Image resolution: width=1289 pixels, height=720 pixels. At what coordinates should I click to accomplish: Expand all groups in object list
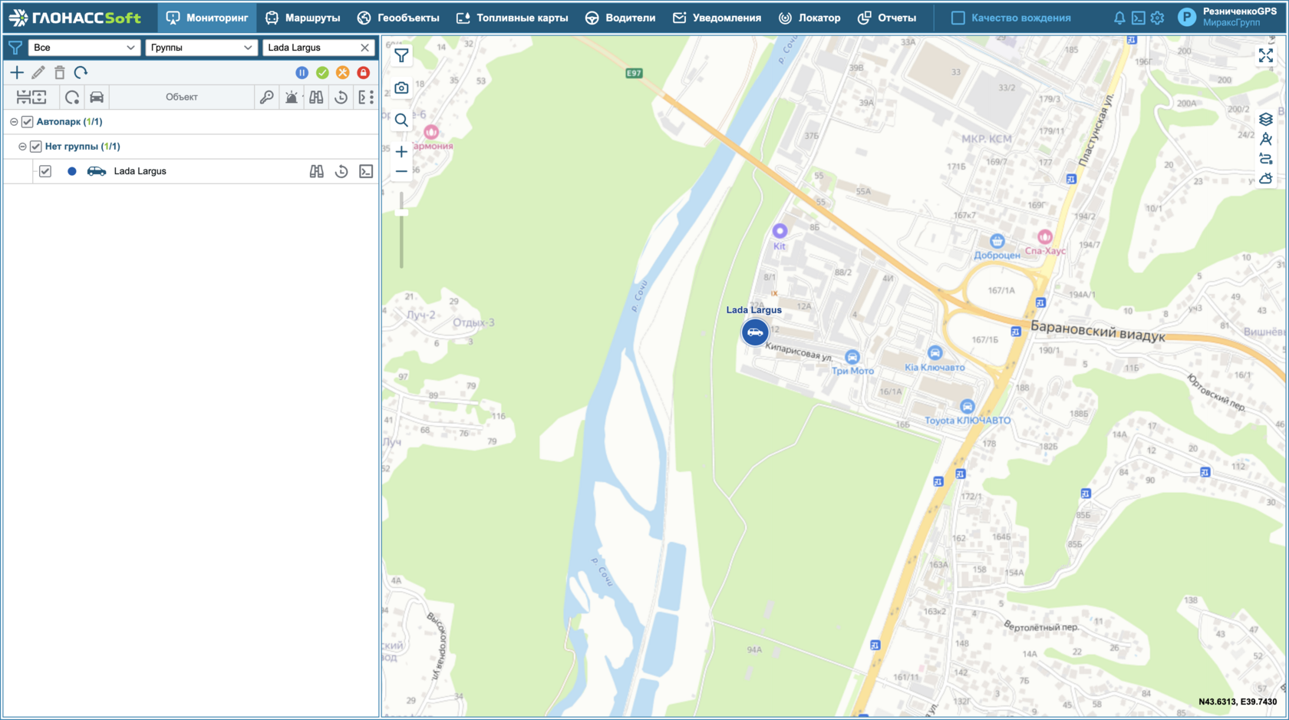click(40, 97)
